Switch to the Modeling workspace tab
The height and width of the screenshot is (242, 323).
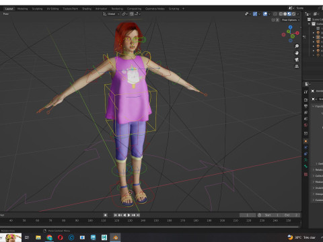(x=22, y=9)
